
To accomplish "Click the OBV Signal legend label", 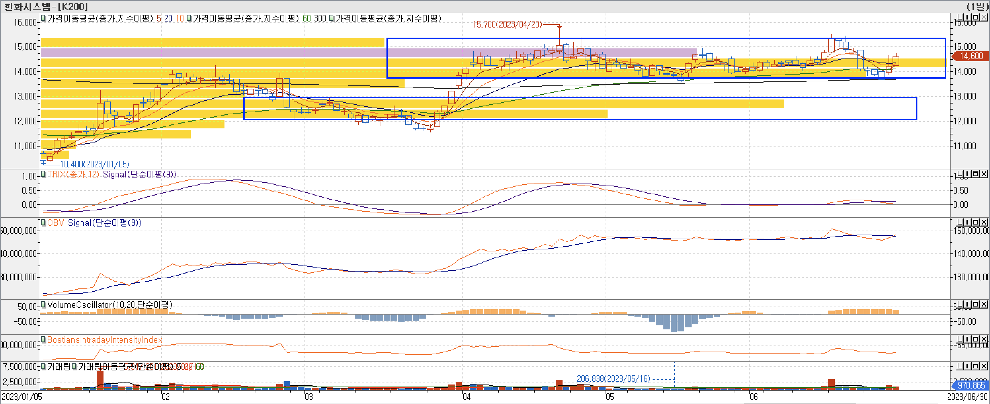I will 105,223.
